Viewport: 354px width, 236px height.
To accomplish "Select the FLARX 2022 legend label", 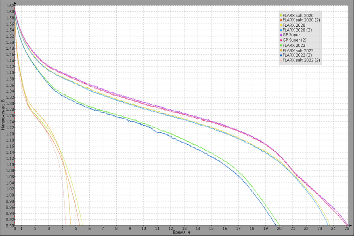I will [x=294, y=45].
